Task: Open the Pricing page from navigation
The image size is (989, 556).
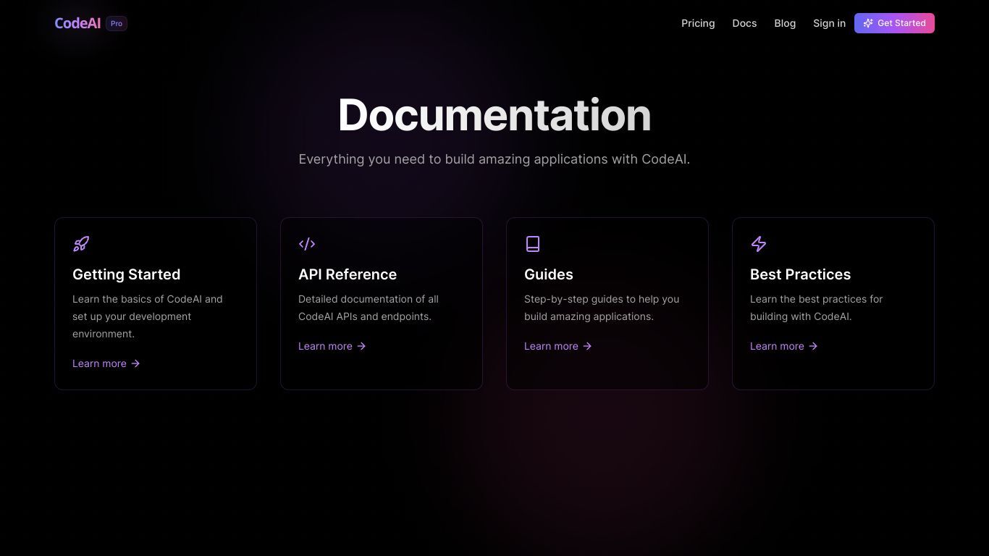Action: [x=698, y=23]
